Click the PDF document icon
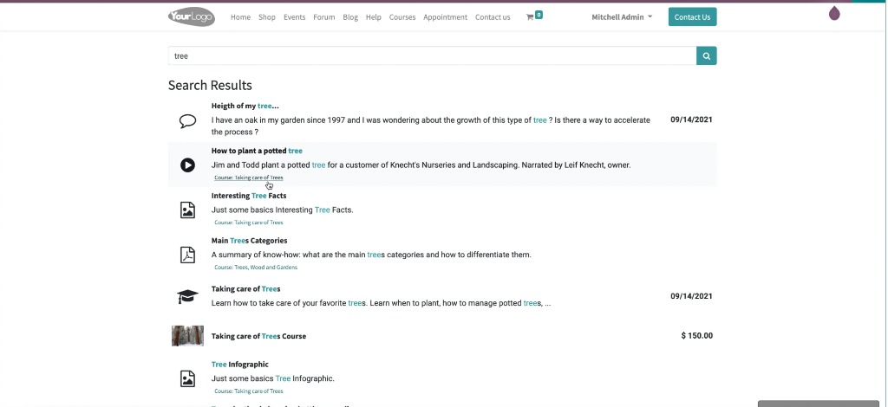888x407 pixels. pos(187,255)
